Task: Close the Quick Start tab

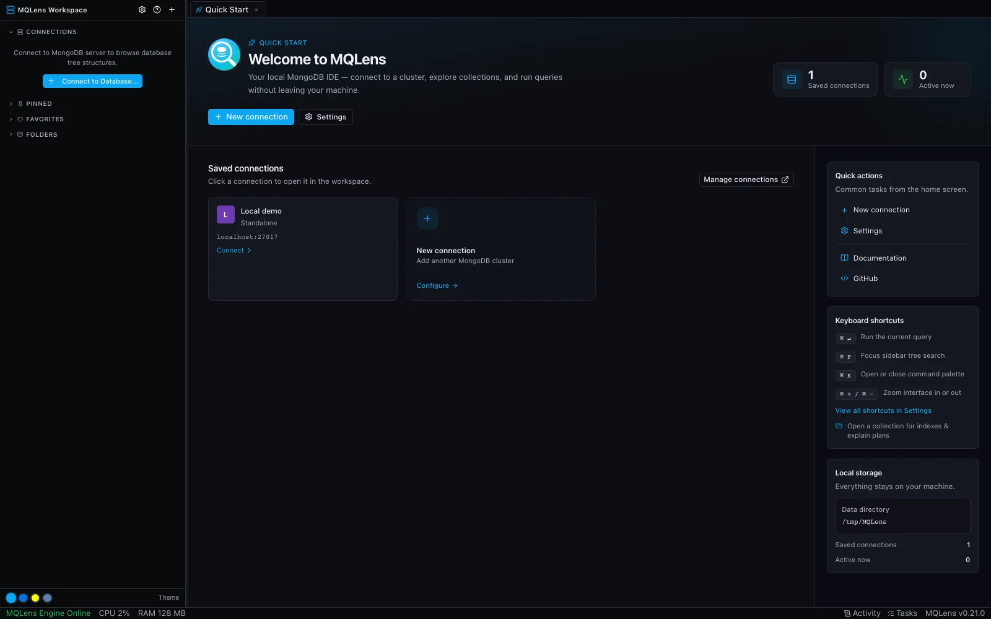Action: coord(256,10)
